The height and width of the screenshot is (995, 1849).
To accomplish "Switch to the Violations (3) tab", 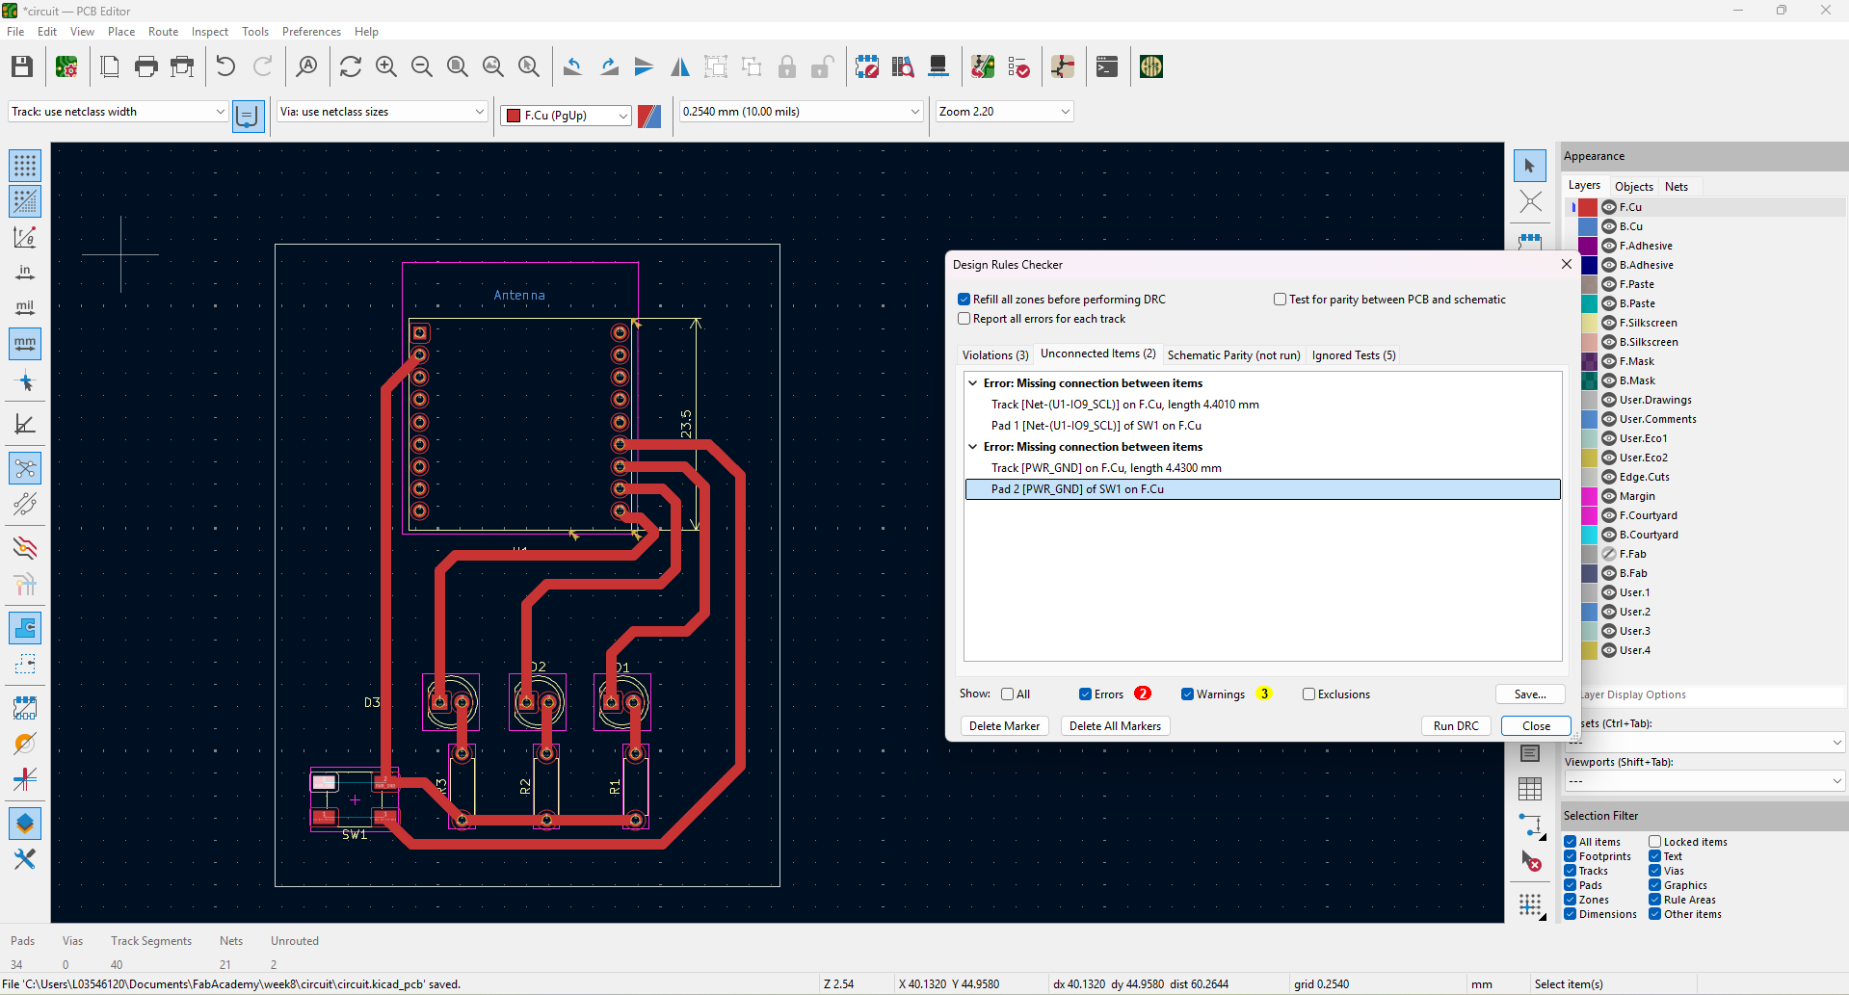I will pos(995,355).
